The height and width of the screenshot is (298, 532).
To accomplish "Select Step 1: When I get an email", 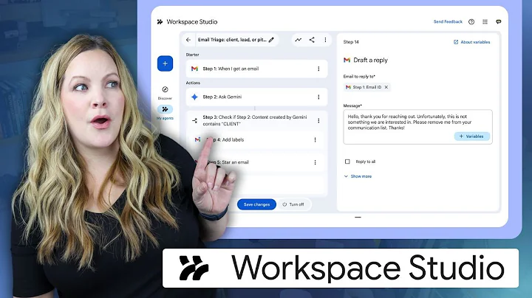I will pos(257,69).
